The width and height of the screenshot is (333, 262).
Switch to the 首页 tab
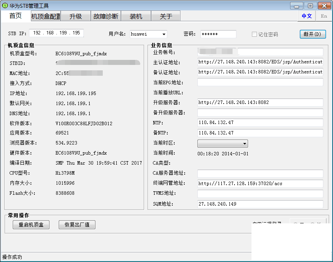[15, 16]
